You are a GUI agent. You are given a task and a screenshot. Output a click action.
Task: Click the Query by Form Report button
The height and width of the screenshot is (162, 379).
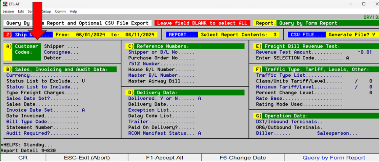333,158
